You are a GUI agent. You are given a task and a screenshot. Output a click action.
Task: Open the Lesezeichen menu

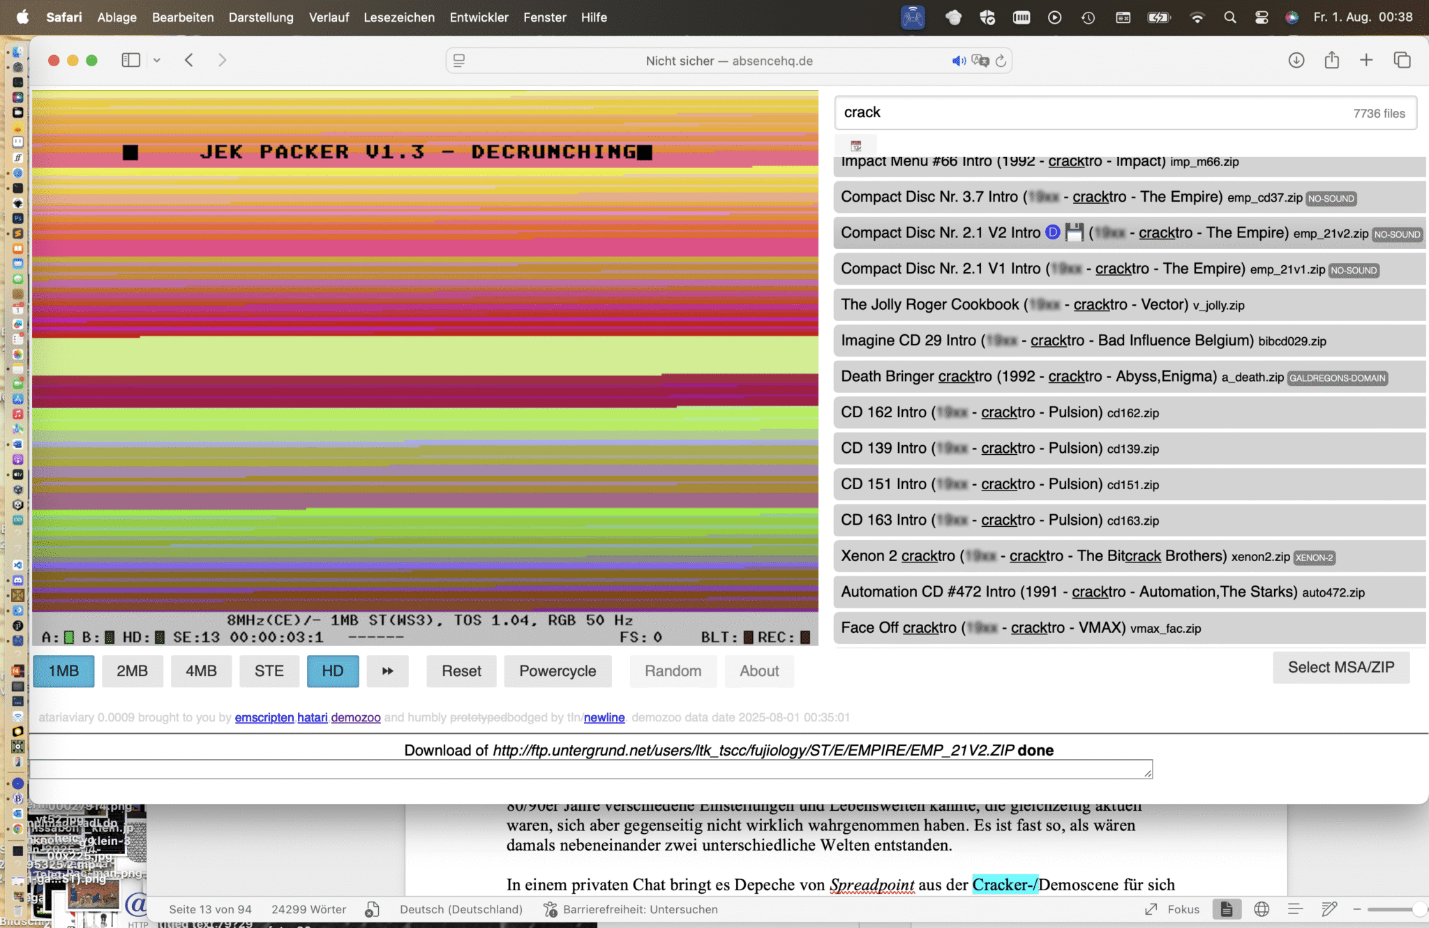tap(398, 17)
